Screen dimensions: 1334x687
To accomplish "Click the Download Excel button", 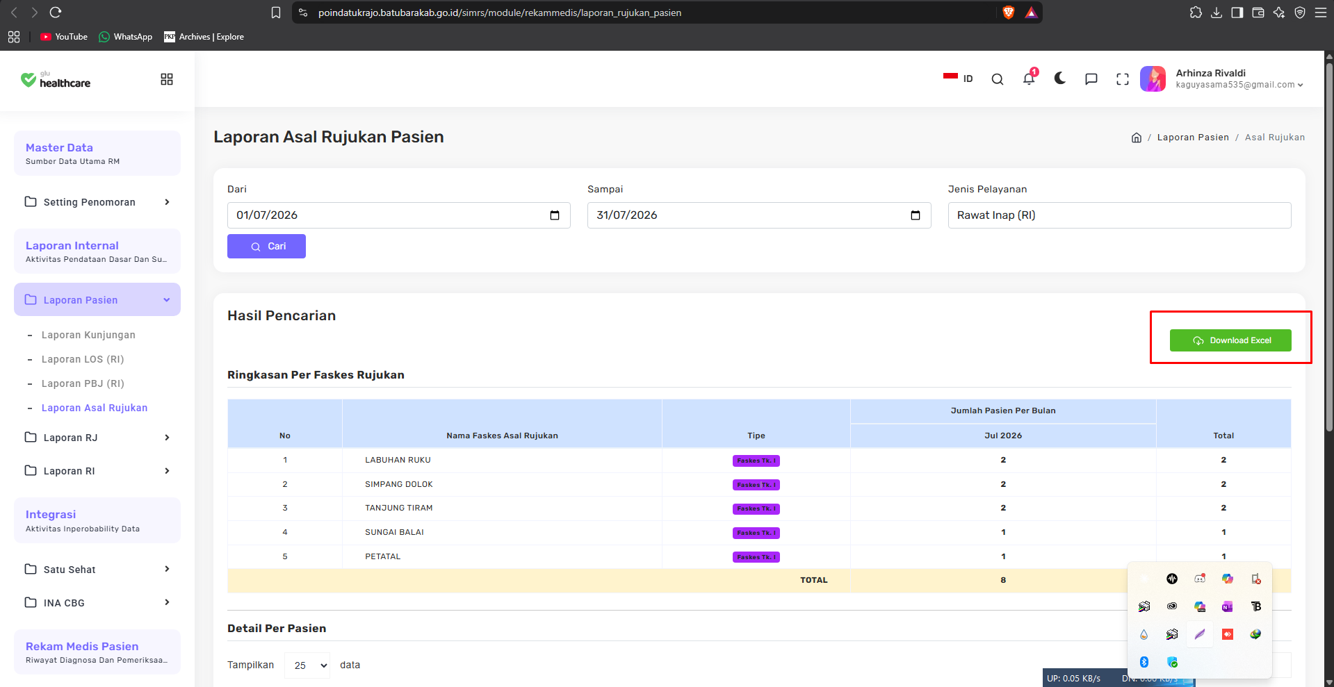I will (x=1230, y=340).
